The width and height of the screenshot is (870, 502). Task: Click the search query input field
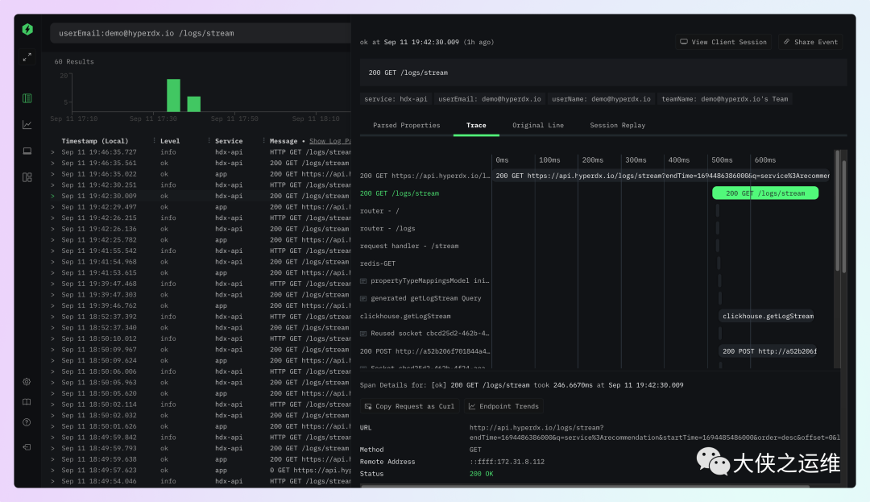pyautogui.click(x=201, y=34)
